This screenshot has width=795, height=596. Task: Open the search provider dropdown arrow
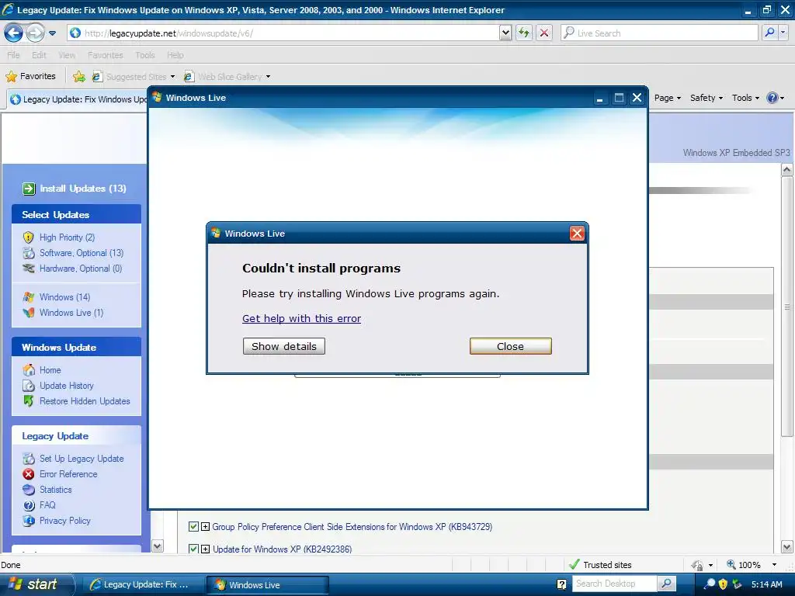783,33
